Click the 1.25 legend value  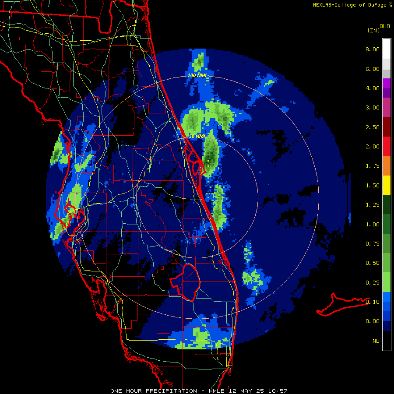click(373, 205)
